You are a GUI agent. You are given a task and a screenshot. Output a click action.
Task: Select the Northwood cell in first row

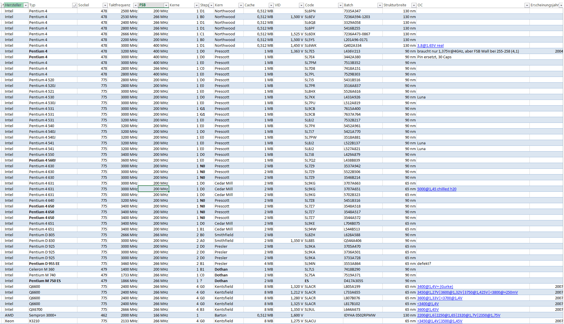(225, 11)
